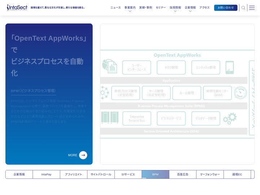
Task: Click Service Oriented Architecture (SOA) label
Action: coord(171,131)
